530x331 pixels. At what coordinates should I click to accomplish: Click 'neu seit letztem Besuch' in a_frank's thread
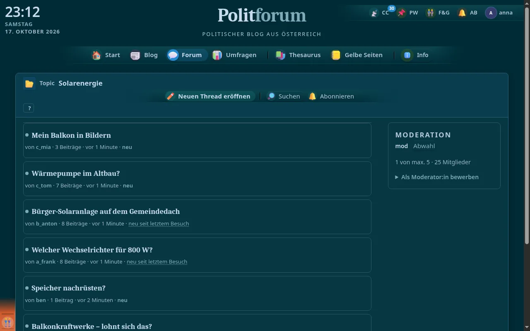pos(157,262)
